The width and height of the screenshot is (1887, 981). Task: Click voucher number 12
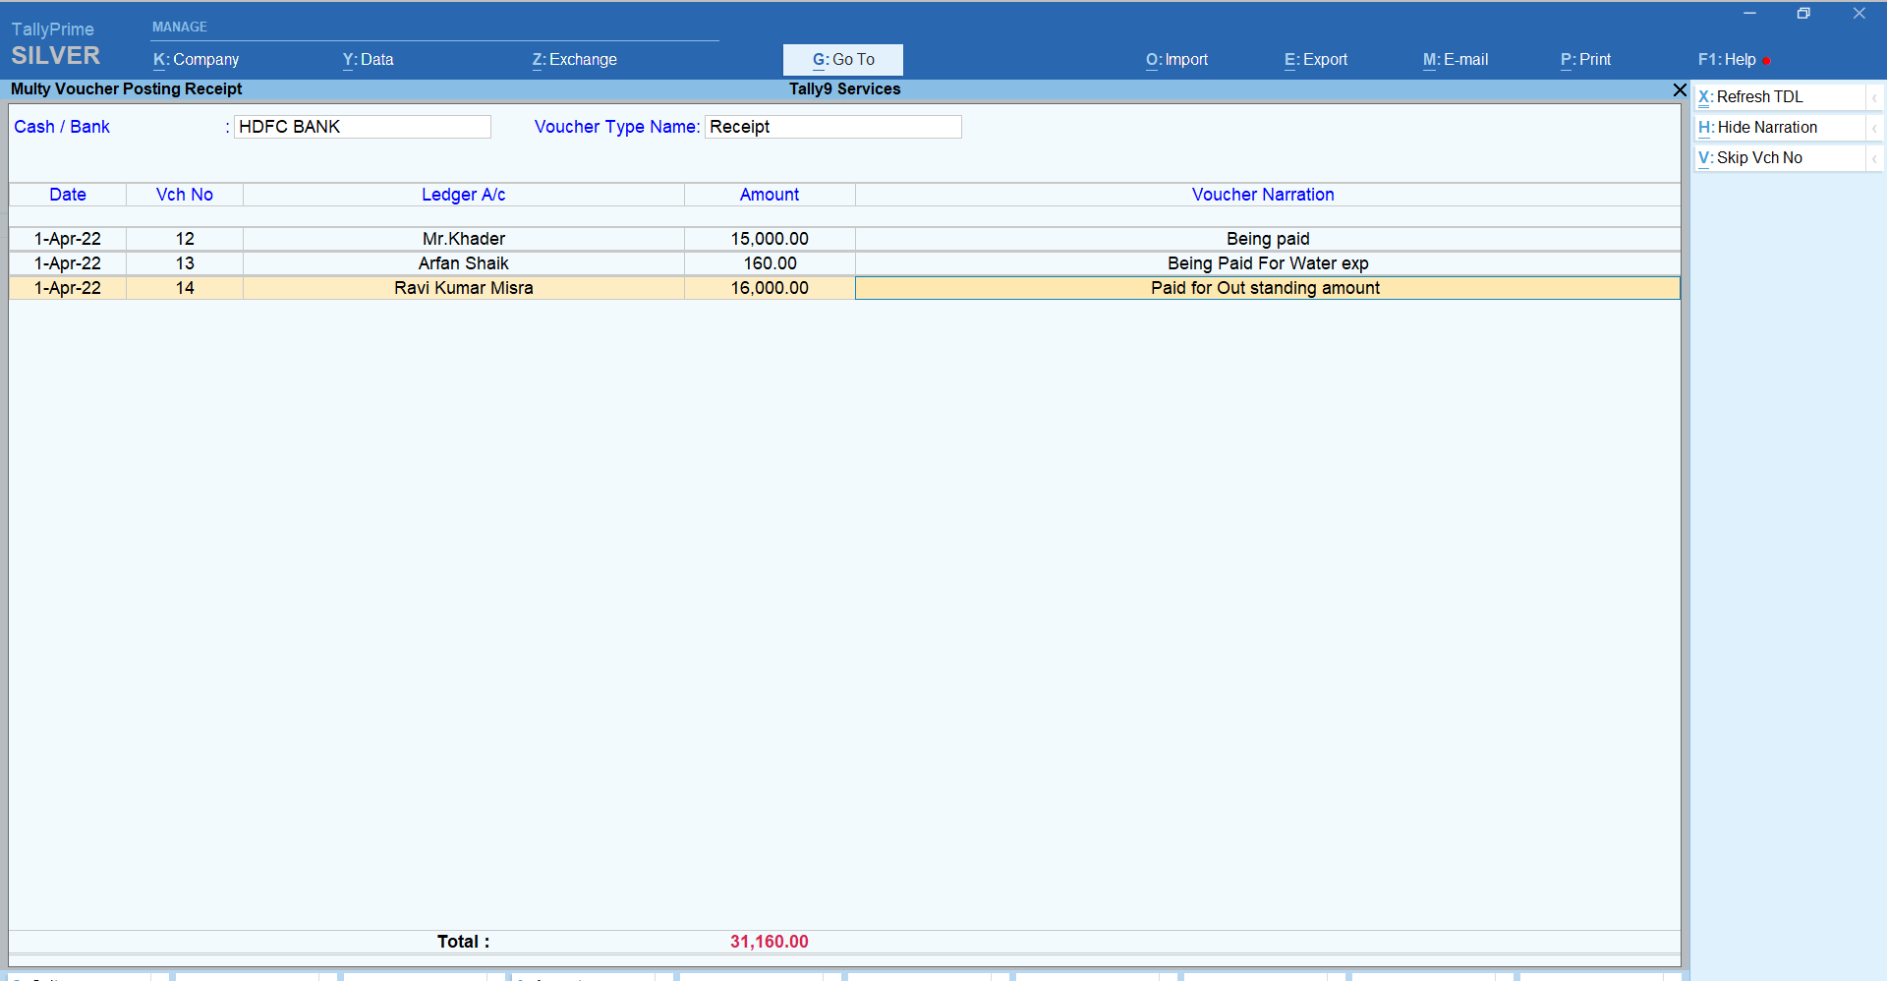pos(185,239)
